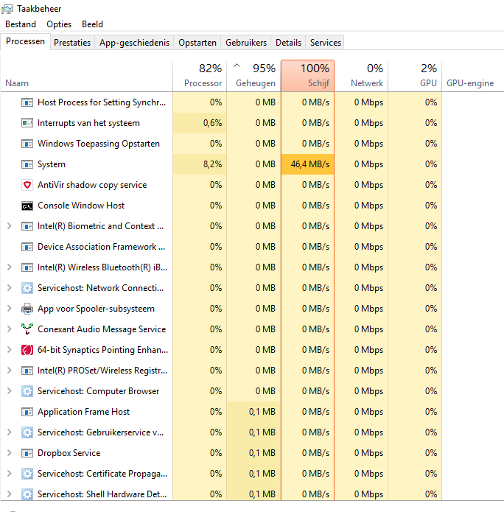Select the Console Window Host row name
This screenshot has height=512, width=504.
(x=81, y=206)
